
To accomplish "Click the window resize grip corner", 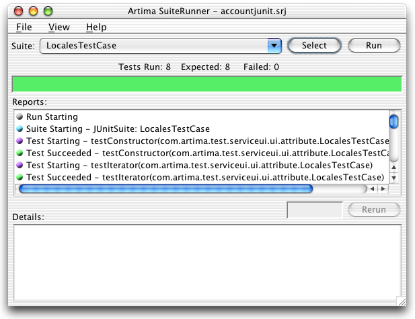I will coord(402,302).
